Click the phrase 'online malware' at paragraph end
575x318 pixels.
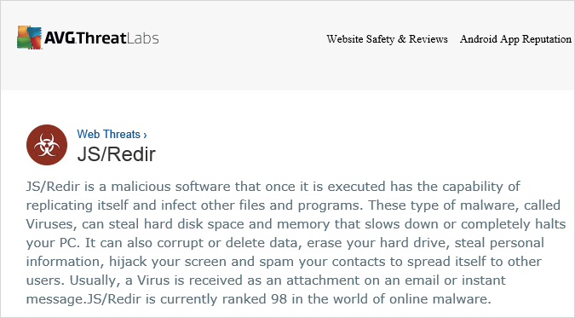440,299
